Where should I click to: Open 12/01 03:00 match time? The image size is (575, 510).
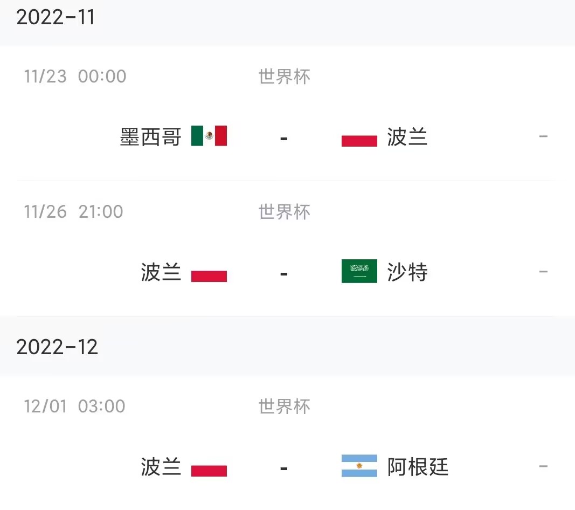pyautogui.click(x=74, y=406)
